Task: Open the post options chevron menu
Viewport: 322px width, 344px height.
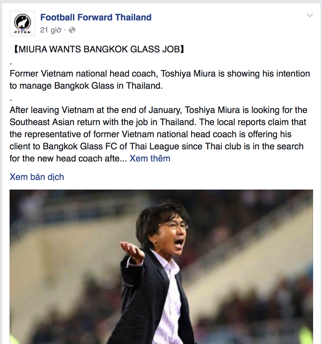Action: click(310, 16)
